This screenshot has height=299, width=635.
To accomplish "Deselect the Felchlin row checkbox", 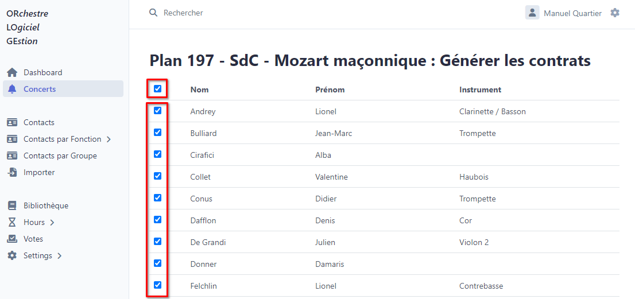I will coord(157,285).
